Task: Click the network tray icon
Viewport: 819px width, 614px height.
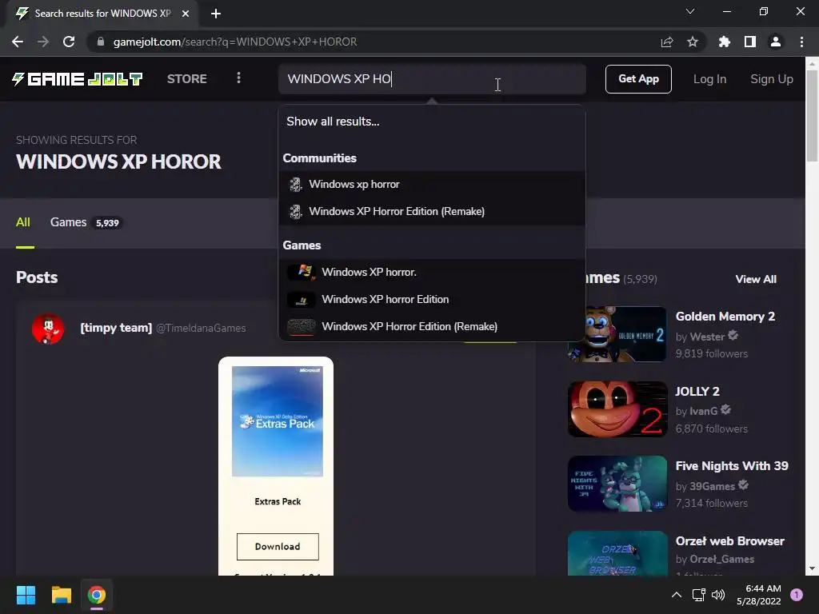Action: (x=698, y=595)
